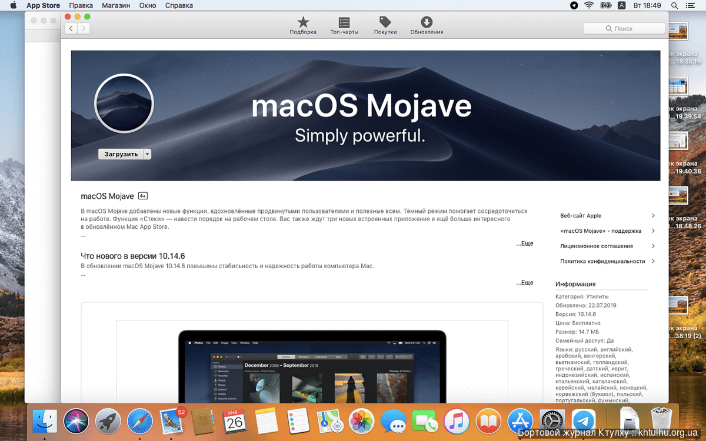Open Messages from the Dock
Viewport: 706px width, 441px height.
pyautogui.click(x=394, y=422)
